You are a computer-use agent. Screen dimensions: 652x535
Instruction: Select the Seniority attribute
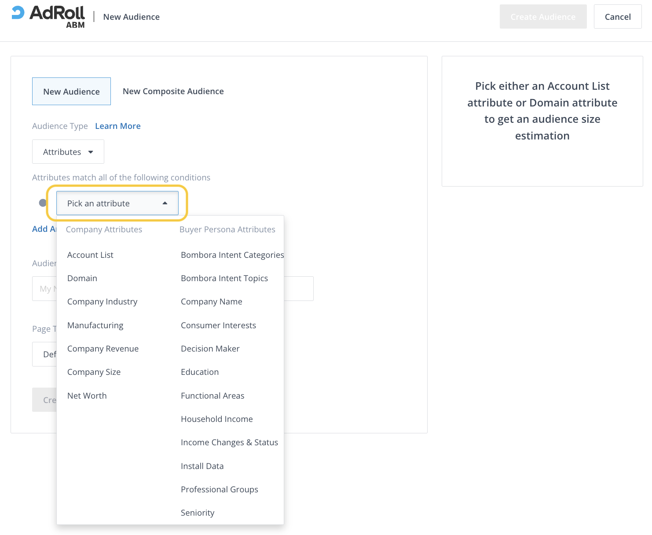click(198, 513)
